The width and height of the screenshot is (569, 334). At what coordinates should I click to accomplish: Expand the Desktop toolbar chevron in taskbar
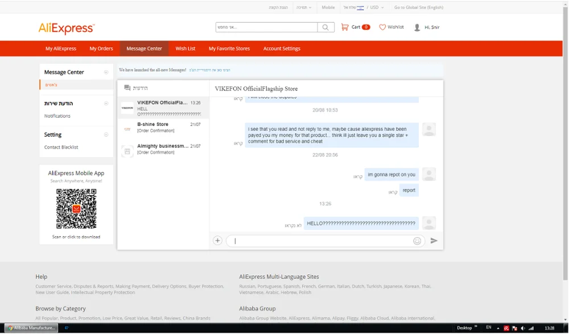pyautogui.click(x=476, y=327)
